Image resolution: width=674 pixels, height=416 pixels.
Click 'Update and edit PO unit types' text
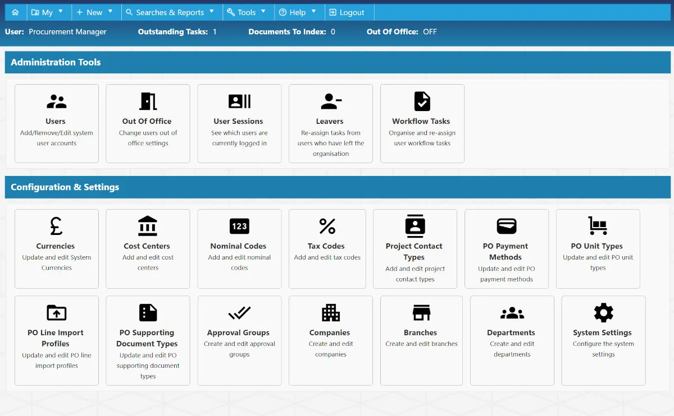pyautogui.click(x=598, y=262)
